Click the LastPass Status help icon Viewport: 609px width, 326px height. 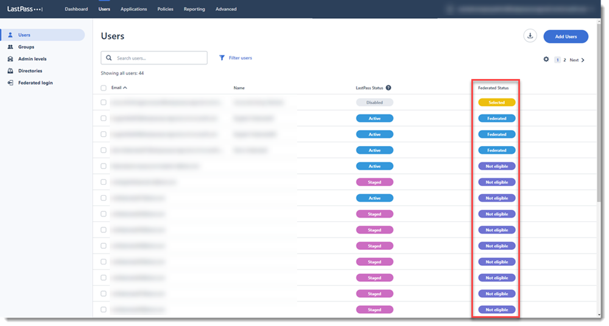pos(388,88)
